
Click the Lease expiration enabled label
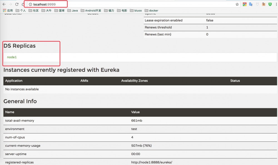click(x=164, y=20)
